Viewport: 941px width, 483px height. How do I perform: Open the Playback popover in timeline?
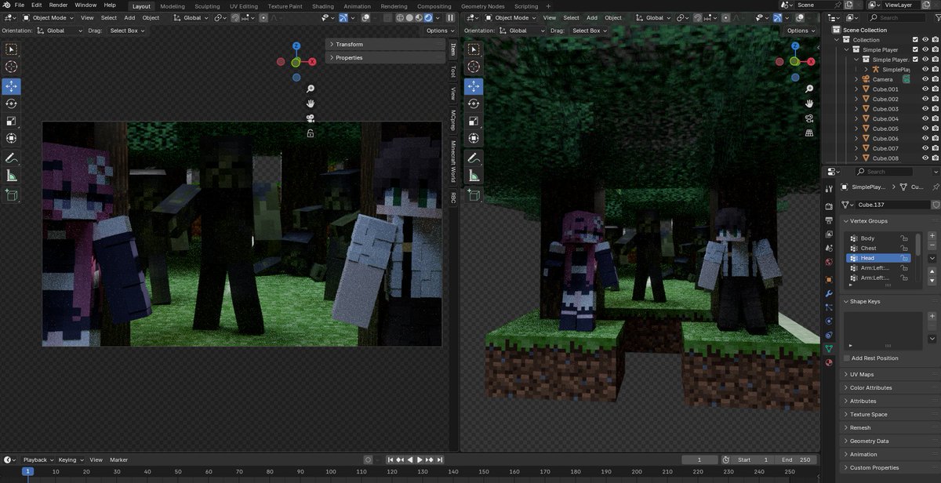pyautogui.click(x=38, y=460)
